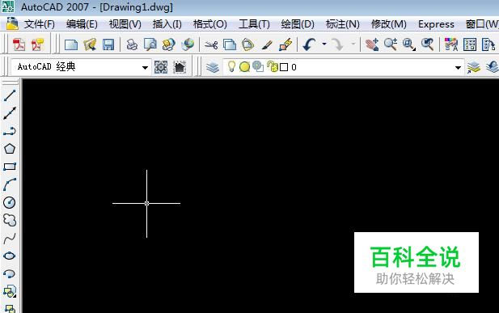
Task: Open the Tool Palettes icon
Action: 488,44
